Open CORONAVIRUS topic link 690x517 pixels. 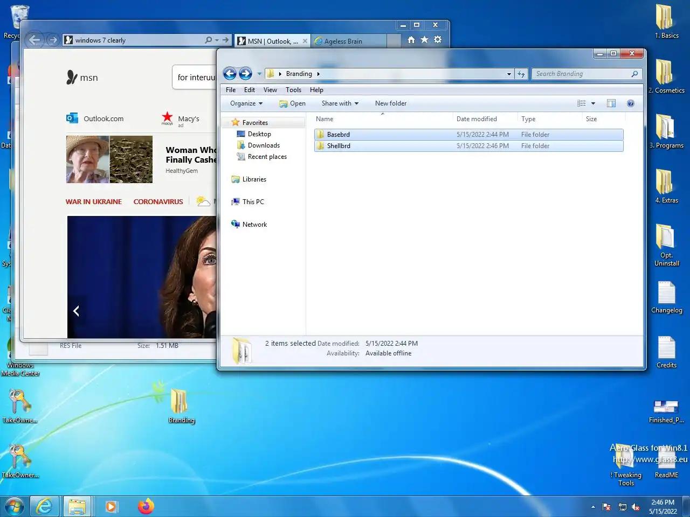158,202
